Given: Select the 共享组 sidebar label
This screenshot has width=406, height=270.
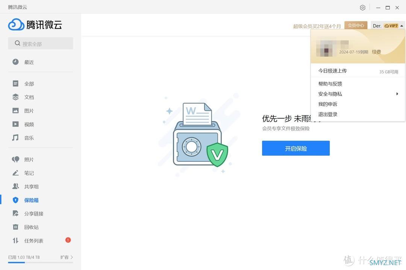Looking at the screenshot, I should pos(31,187).
